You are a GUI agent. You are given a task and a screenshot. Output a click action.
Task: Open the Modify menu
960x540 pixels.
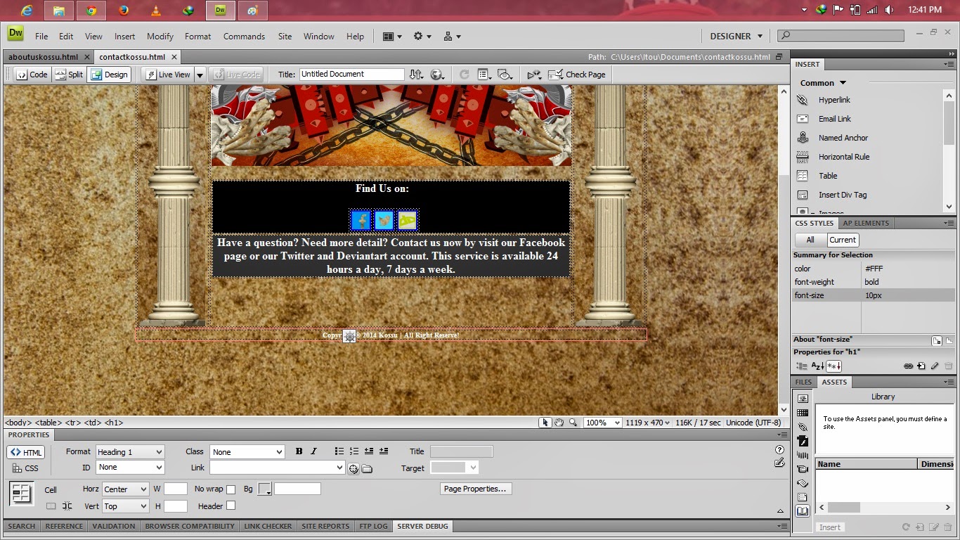tap(160, 37)
